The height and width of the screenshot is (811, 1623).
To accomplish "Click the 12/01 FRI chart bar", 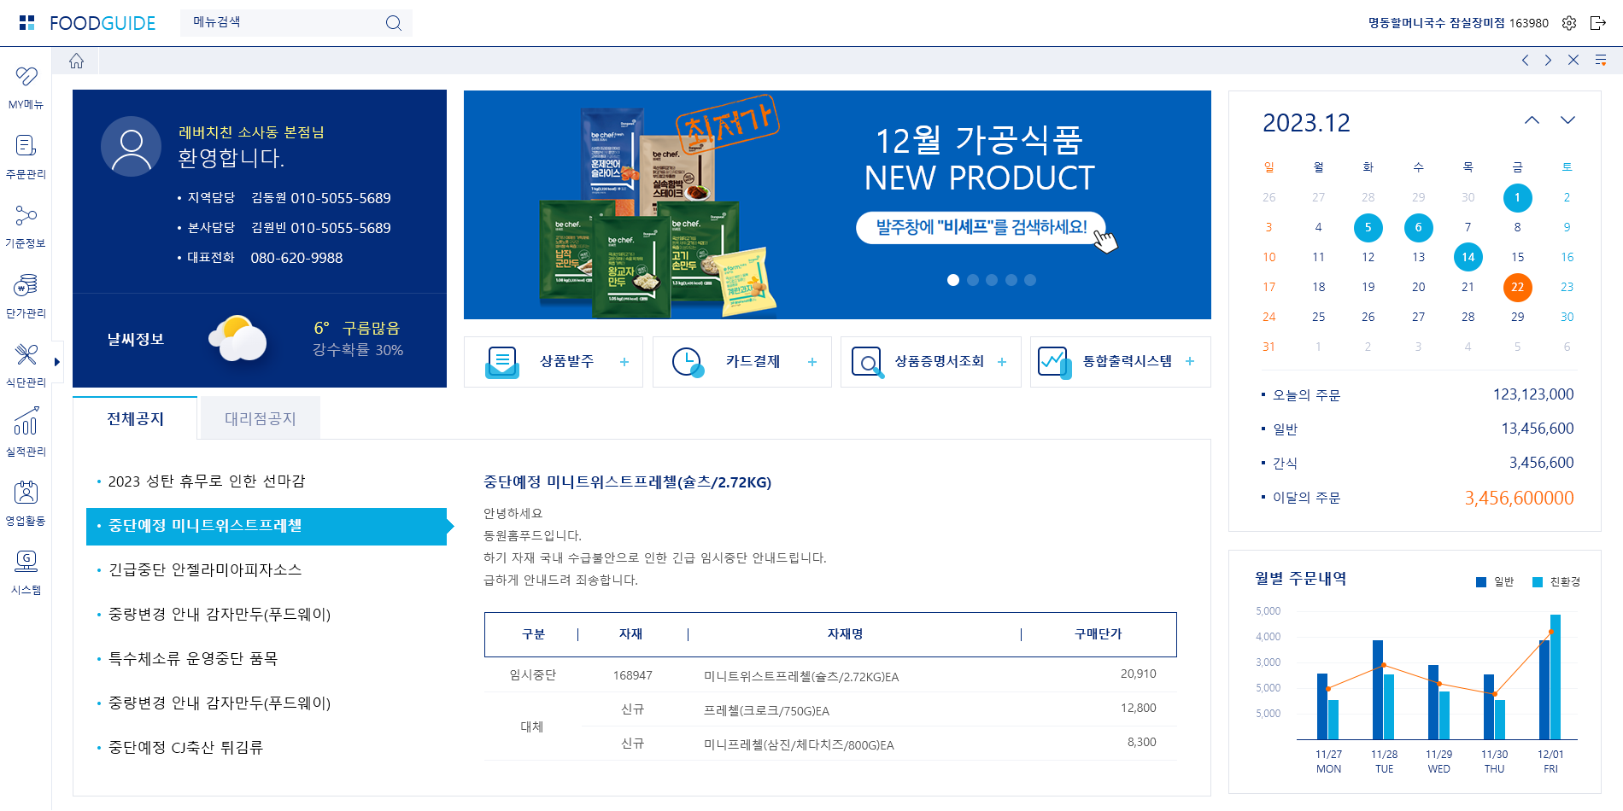I will (x=1550, y=677).
